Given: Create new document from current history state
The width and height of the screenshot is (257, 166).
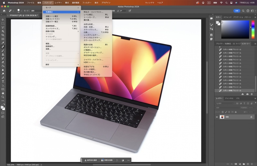Looking at the screenshot, I should [x=243, y=94].
